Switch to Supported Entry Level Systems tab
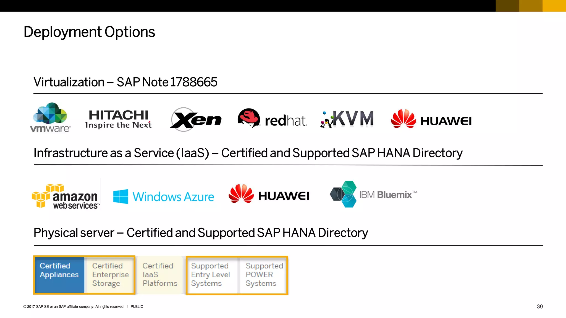The width and height of the screenshot is (566, 318). 212,275
